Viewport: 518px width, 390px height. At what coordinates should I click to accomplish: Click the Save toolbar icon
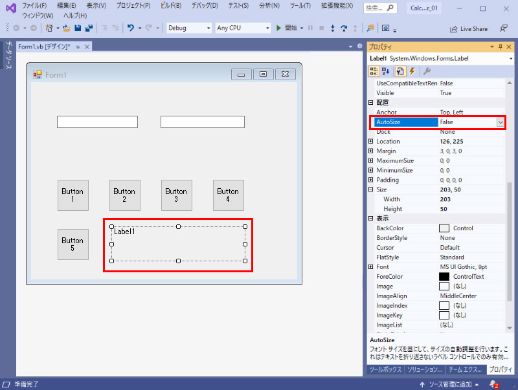[x=77, y=28]
